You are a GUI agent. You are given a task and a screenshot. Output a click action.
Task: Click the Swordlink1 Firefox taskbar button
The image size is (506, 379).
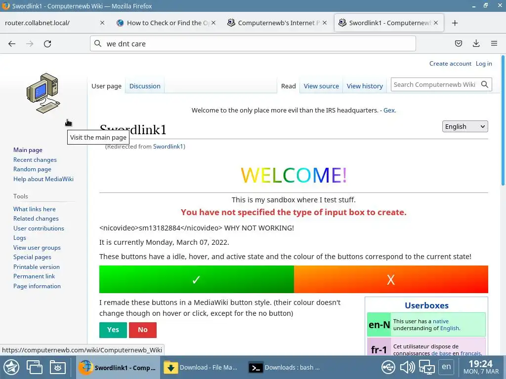pos(118,367)
